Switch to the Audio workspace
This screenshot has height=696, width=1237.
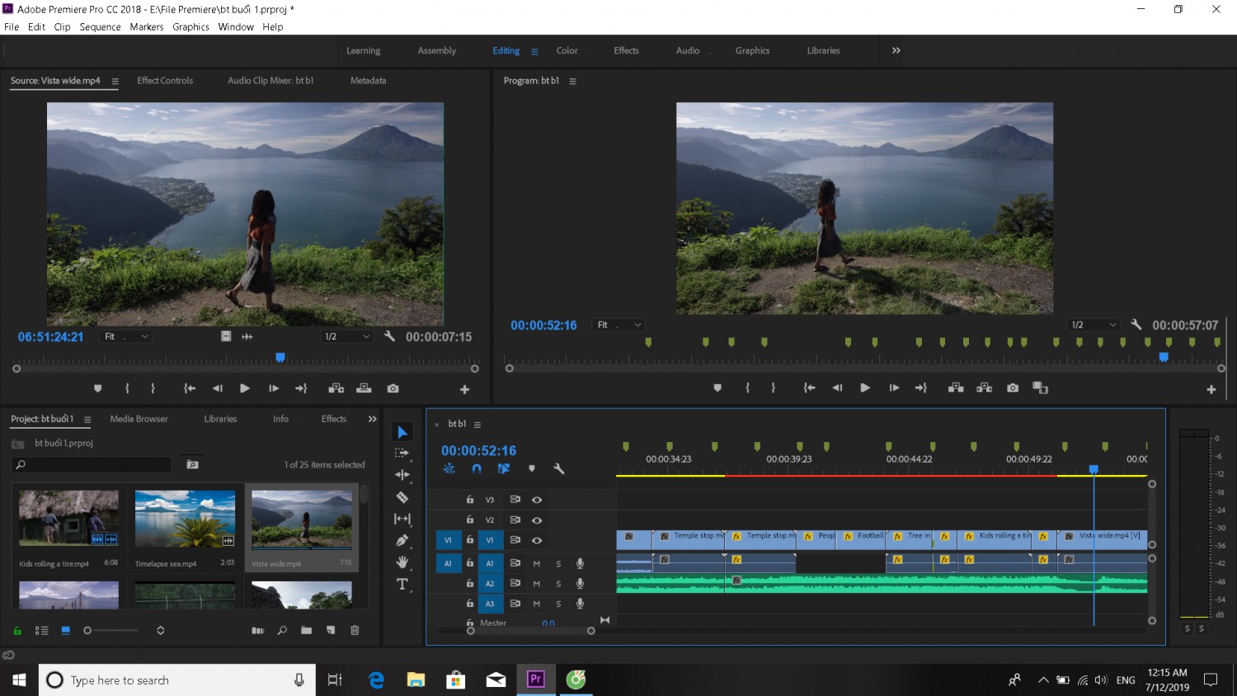pyautogui.click(x=688, y=50)
